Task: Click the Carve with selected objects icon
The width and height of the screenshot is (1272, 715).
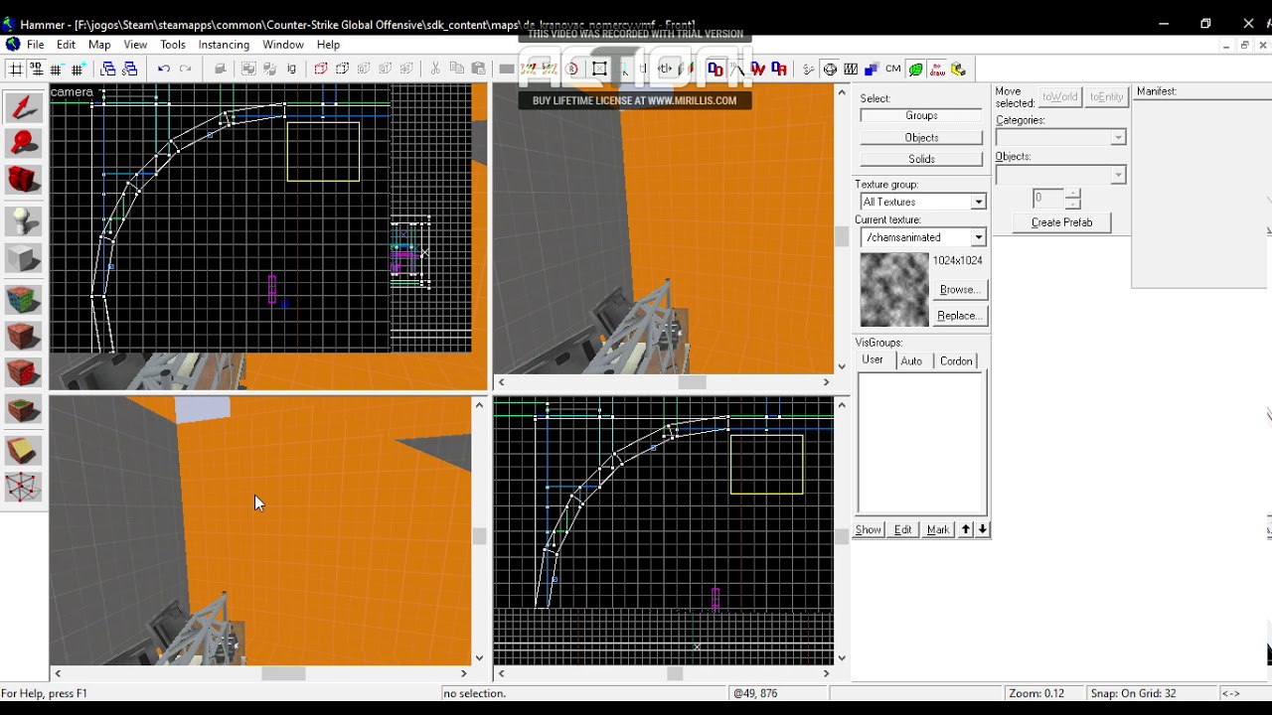Action: (221, 69)
